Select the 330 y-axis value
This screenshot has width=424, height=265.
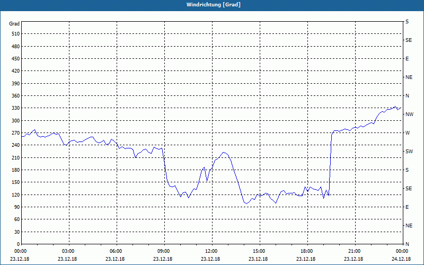(x=16, y=108)
